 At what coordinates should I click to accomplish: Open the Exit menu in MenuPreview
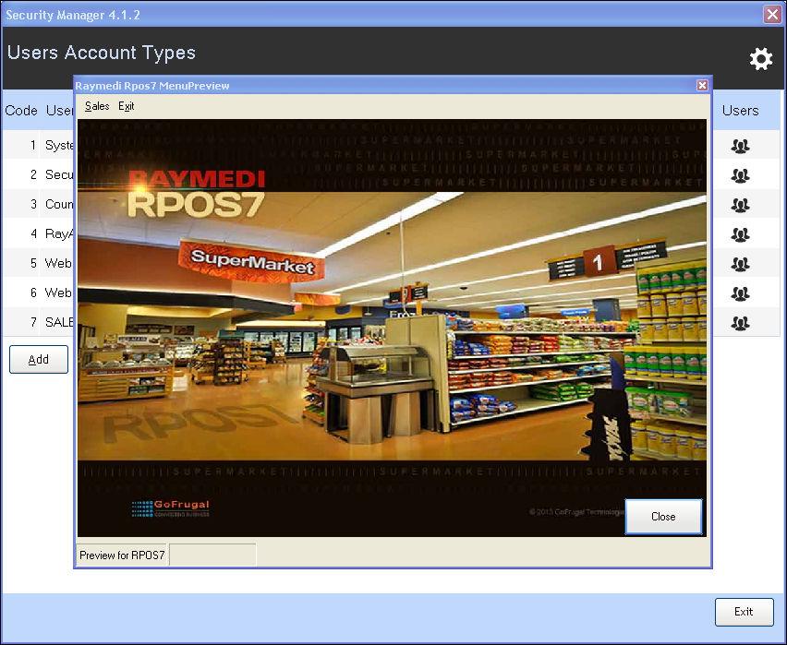126,106
